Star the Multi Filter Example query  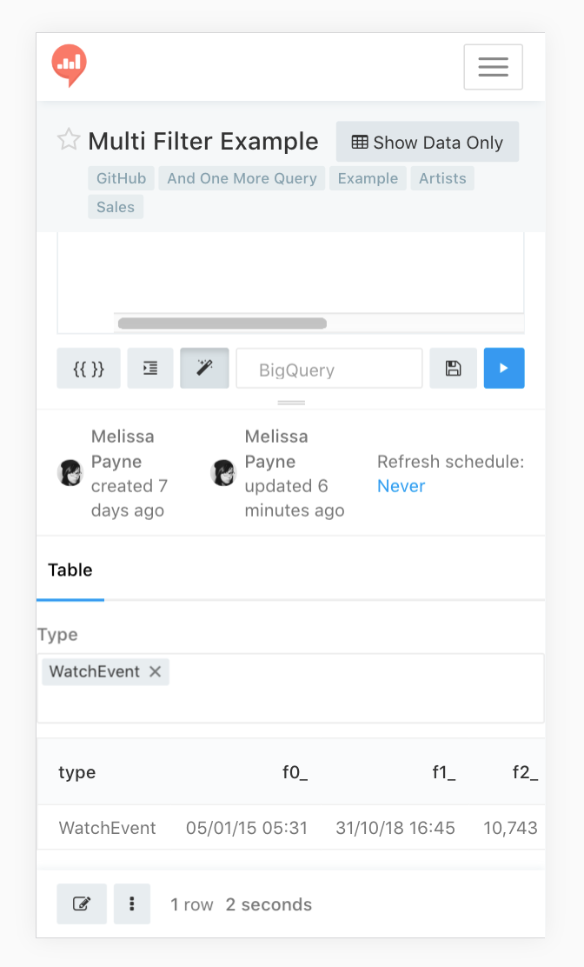tap(68, 140)
